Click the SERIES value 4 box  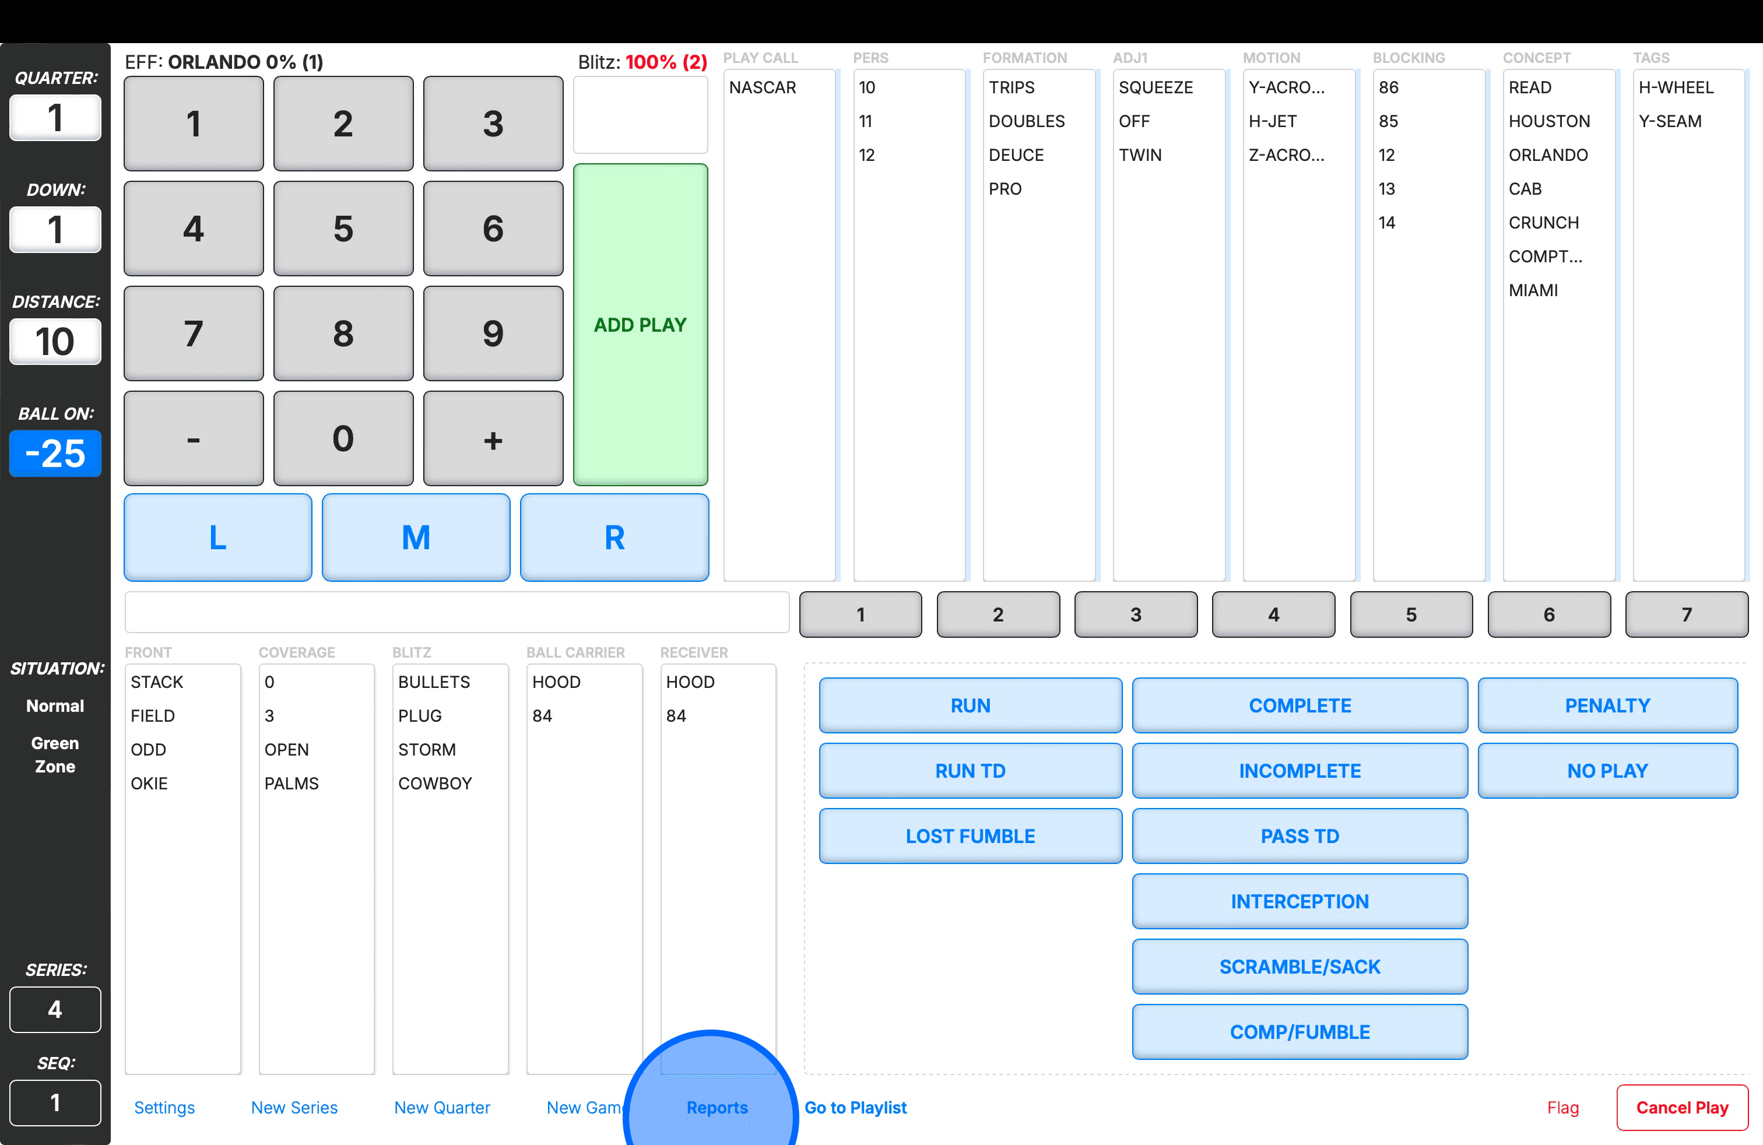[x=55, y=1010]
